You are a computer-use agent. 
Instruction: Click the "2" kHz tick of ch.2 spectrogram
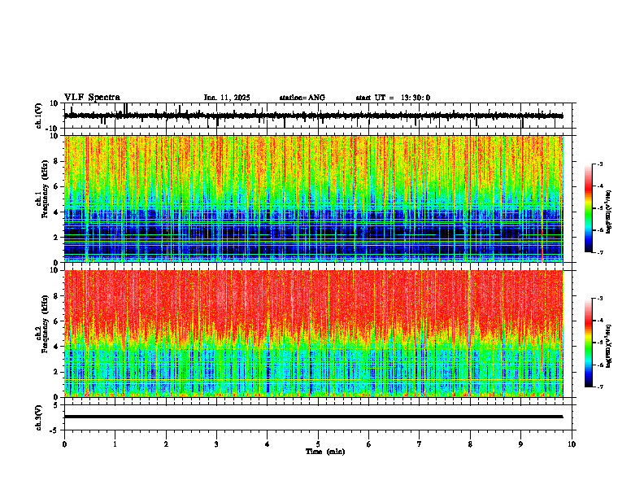(x=56, y=372)
